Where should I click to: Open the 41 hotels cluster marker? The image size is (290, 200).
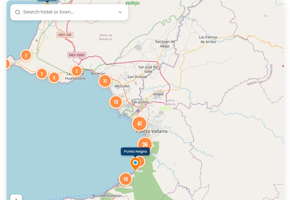(140, 124)
